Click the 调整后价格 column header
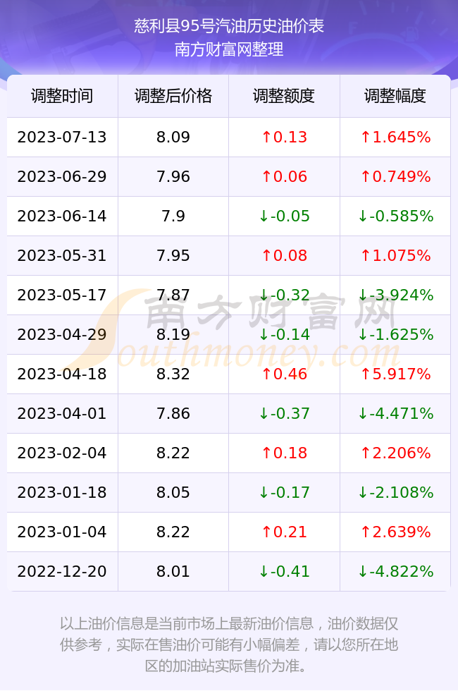The width and height of the screenshot is (458, 691). (x=173, y=96)
